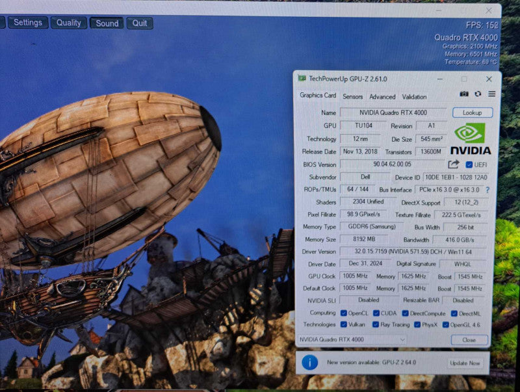Viewport: 520px width, 392px height.
Task: Click the GPU value TU104
Action: [363, 125]
